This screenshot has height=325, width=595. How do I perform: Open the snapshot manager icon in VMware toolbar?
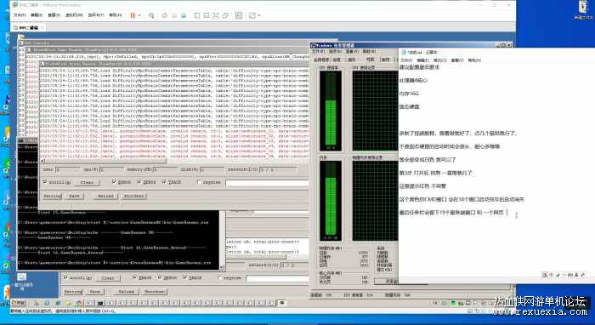click(x=184, y=15)
